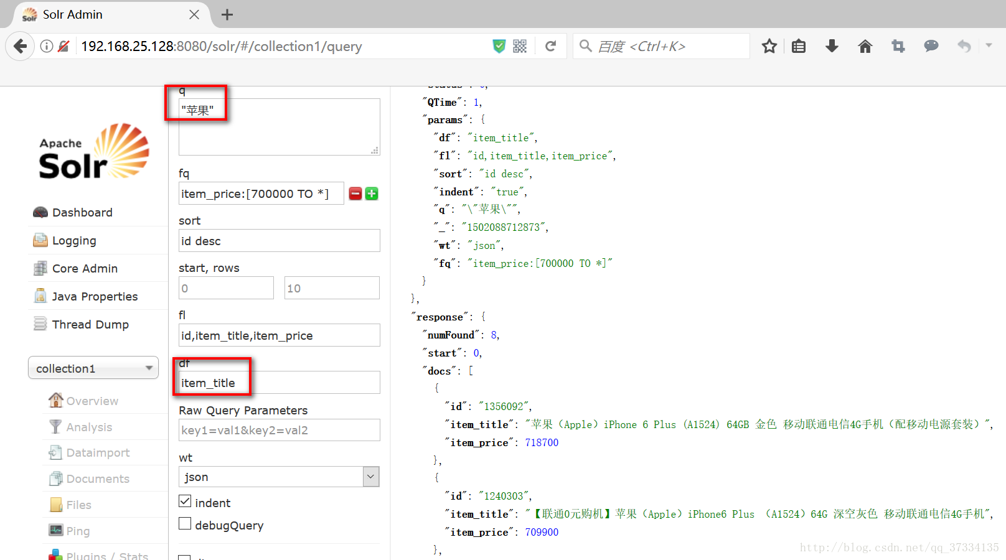Image resolution: width=1006 pixels, height=560 pixels.
Task: Open the QR code icon in address bar
Action: pos(520,46)
